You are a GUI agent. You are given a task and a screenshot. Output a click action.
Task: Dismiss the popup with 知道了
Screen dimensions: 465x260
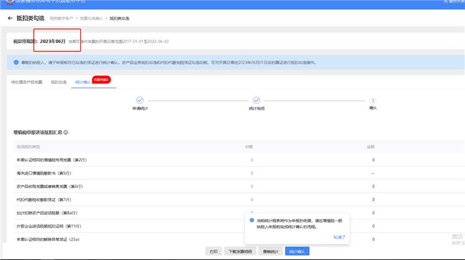pyautogui.click(x=339, y=237)
